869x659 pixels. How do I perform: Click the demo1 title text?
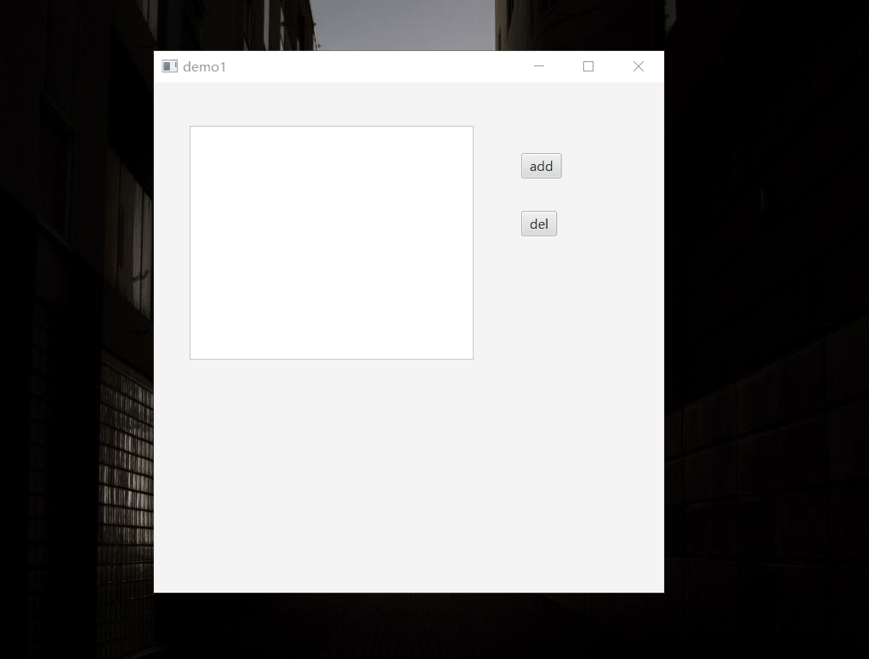coord(204,66)
